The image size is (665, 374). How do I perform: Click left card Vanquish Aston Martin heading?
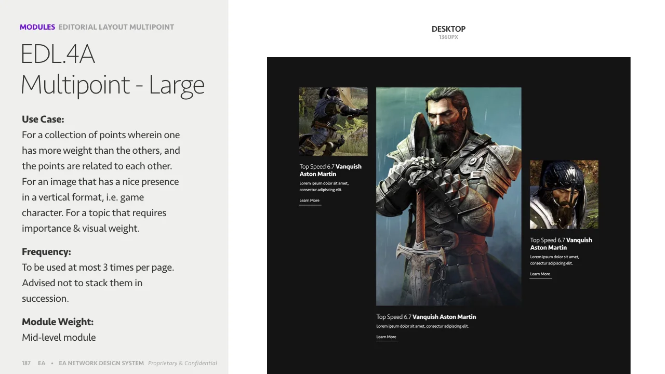(x=330, y=170)
